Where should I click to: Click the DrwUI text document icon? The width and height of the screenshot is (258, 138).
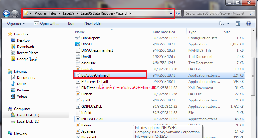[x=78, y=57]
